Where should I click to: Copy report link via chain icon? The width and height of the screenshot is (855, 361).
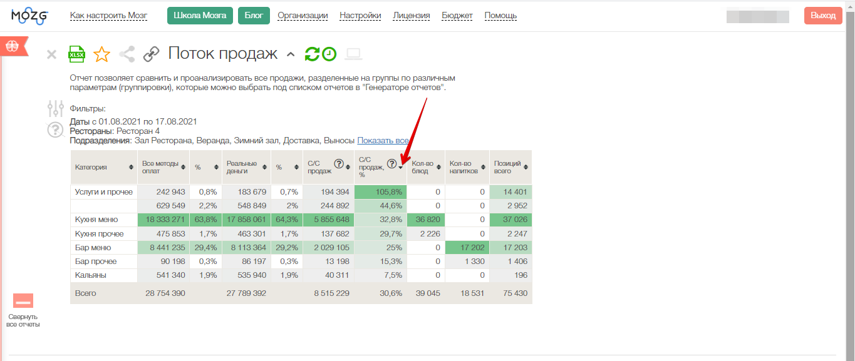[151, 54]
